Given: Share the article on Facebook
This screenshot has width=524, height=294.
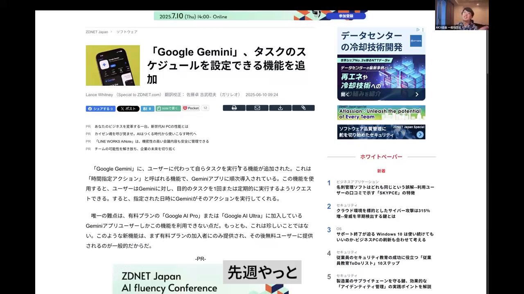Looking at the screenshot, I should (x=101, y=109).
